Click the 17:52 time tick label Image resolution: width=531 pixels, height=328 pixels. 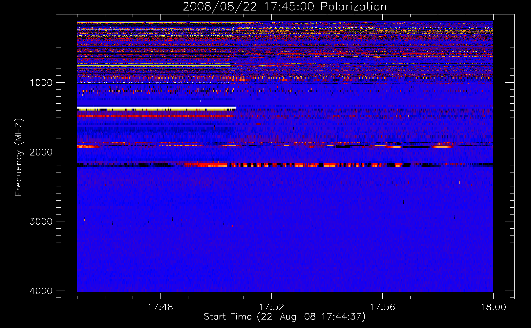(x=271, y=307)
